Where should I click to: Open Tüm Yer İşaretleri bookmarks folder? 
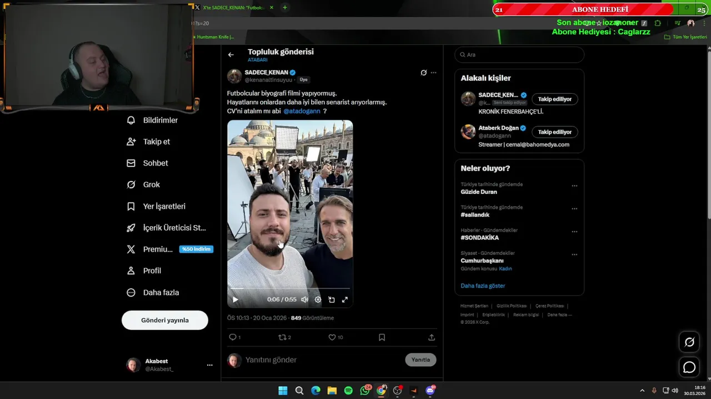pos(686,37)
